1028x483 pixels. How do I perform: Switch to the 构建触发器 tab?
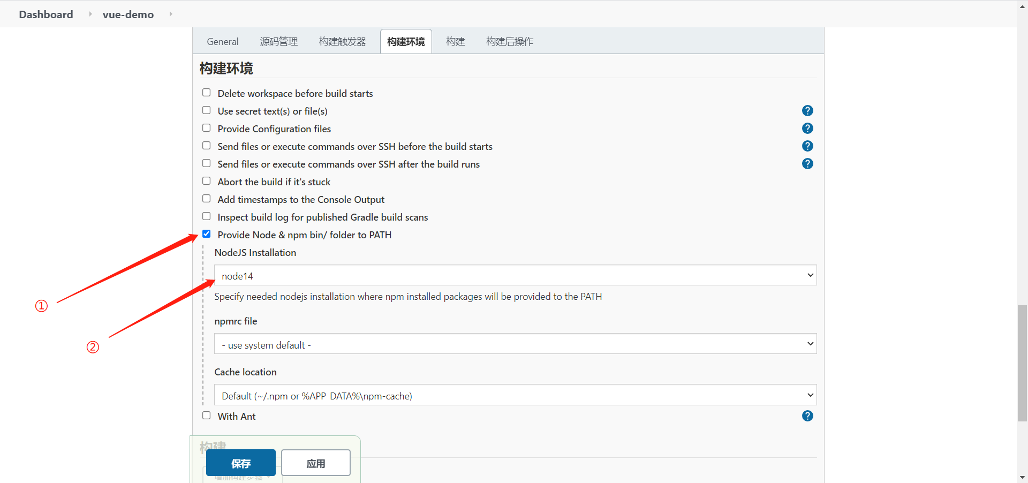point(343,41)
